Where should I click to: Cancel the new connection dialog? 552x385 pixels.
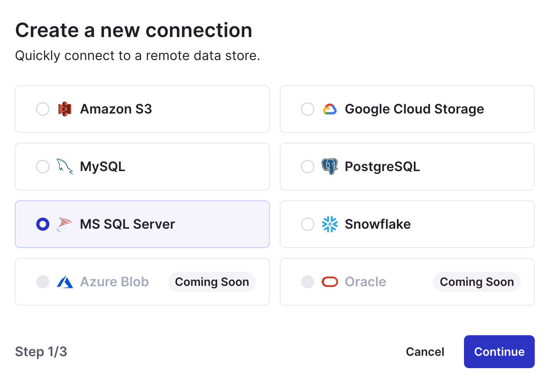(x=425, y=352)
